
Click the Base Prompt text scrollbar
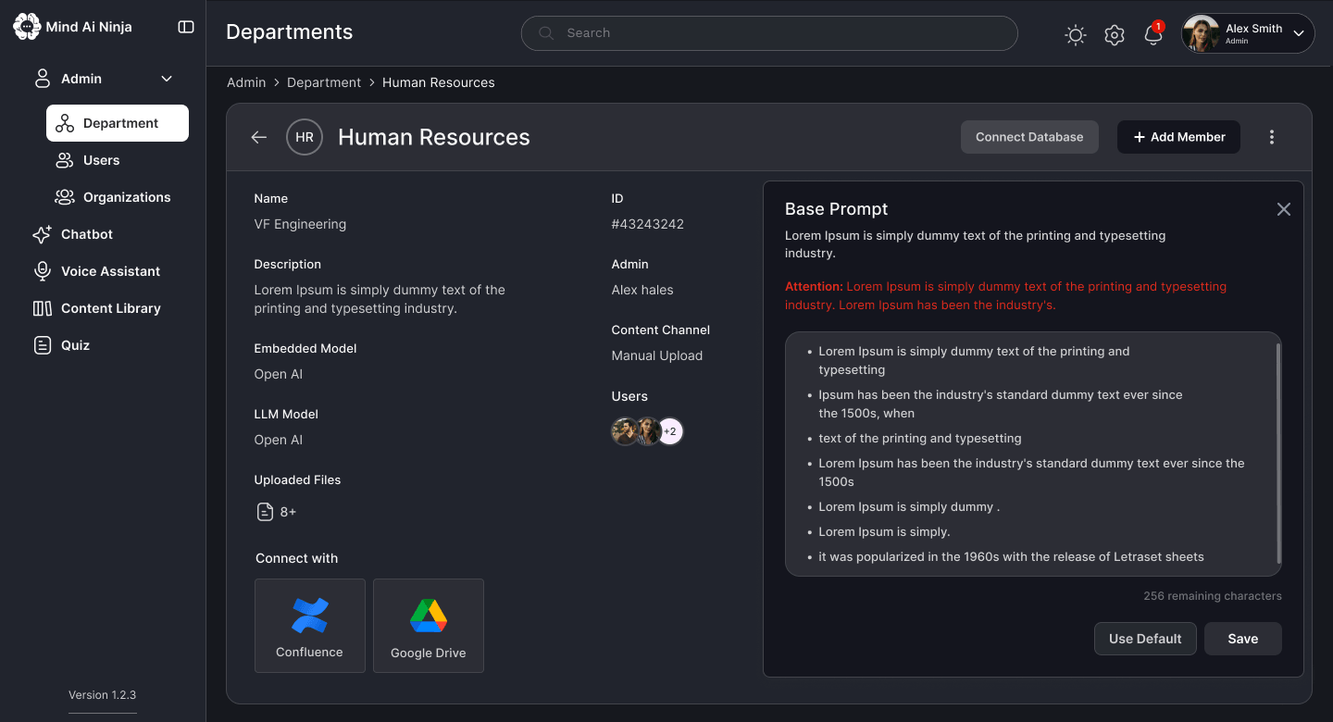point(1278,454)
